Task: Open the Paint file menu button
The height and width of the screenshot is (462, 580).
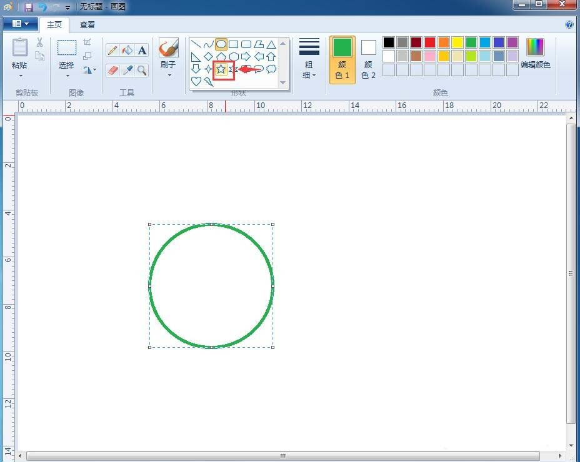Action: [21, 24]
